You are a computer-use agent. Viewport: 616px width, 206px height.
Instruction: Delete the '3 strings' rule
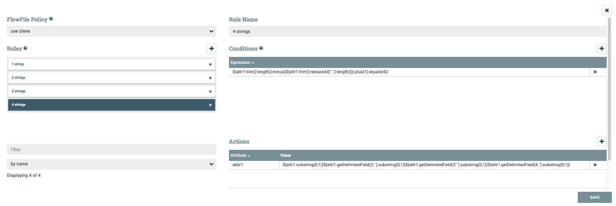210,92
